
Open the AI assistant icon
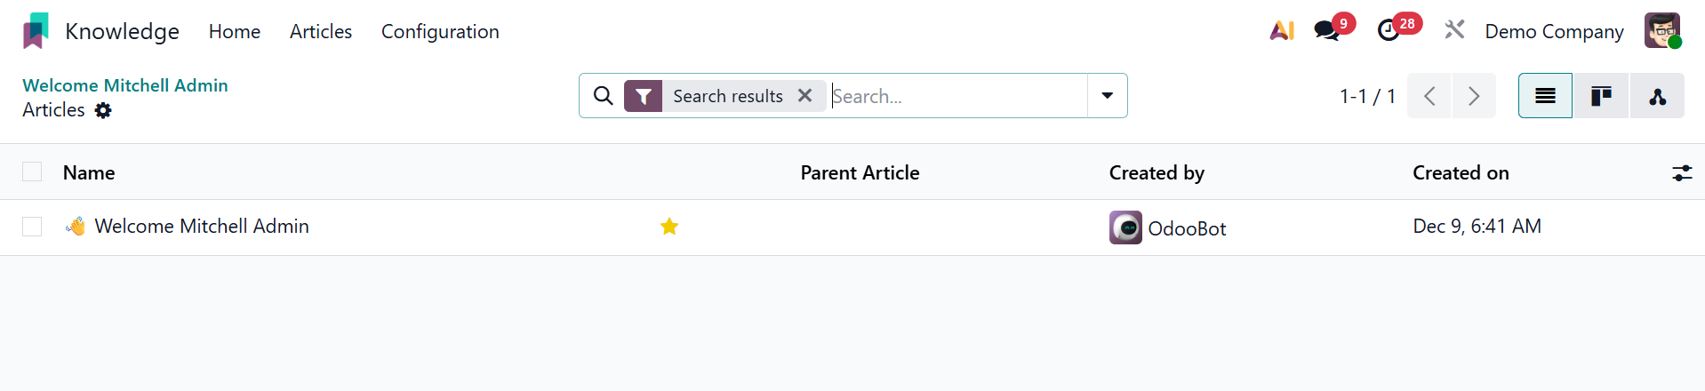(x=1281, y=31)
